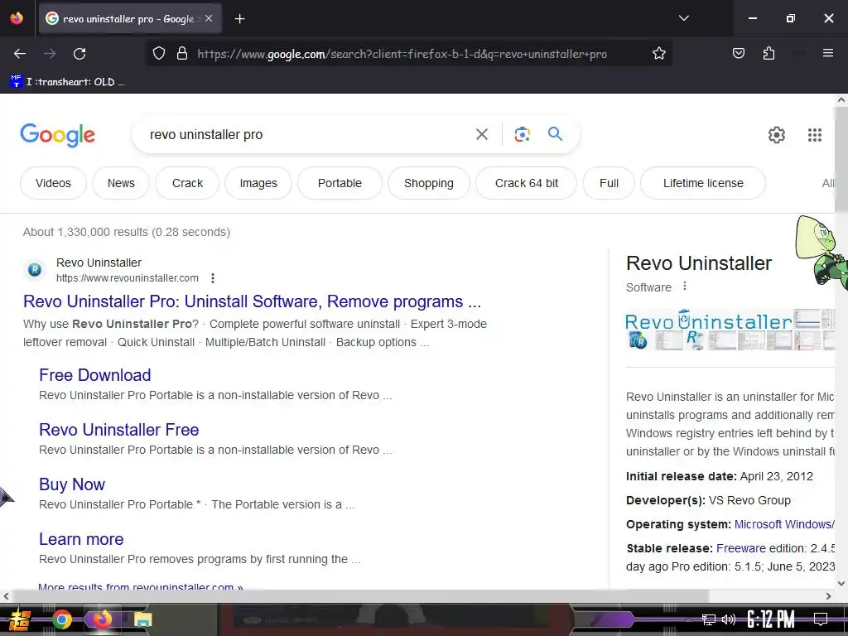This screenshot has height=636, width=848.
Task: Open the Revo Uninstaller Free sitelink
Action: 119,430
